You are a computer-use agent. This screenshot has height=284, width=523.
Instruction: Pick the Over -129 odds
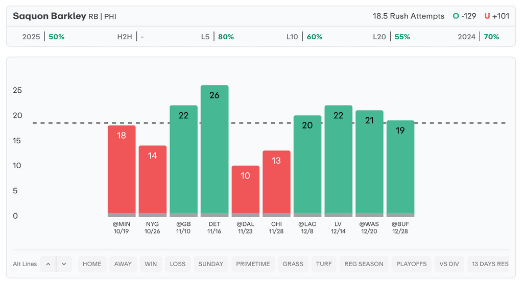click(x=464, y=16)
